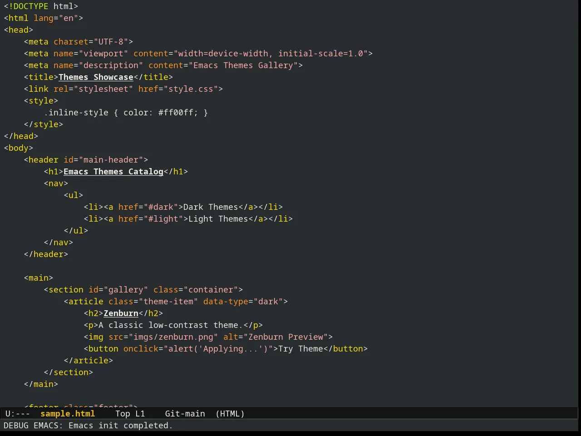This screenshot has height=436, width=581.
Task: Click the closing </header> tag
Action: (x=46, y=254)
